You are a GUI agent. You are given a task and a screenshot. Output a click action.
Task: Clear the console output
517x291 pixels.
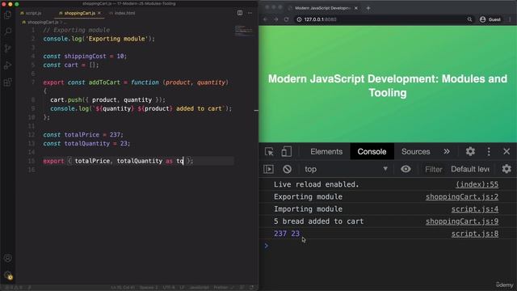click(x=287, y=169)
